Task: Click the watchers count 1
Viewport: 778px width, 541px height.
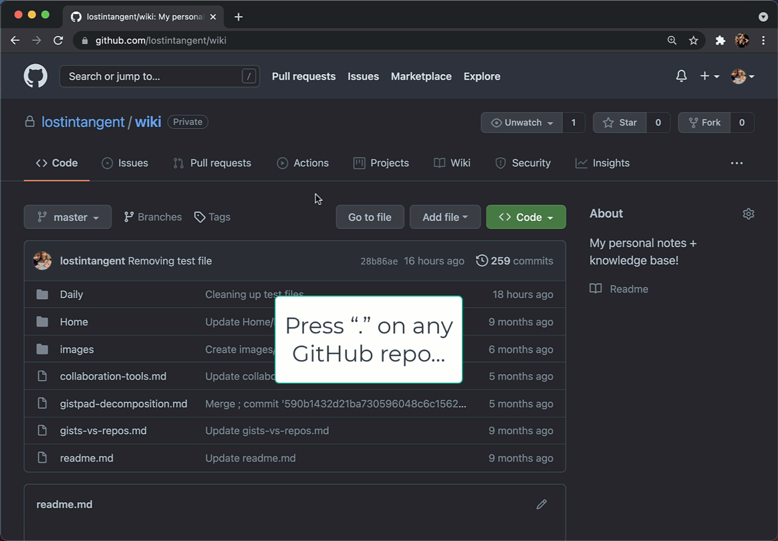Action: (573, 122)
